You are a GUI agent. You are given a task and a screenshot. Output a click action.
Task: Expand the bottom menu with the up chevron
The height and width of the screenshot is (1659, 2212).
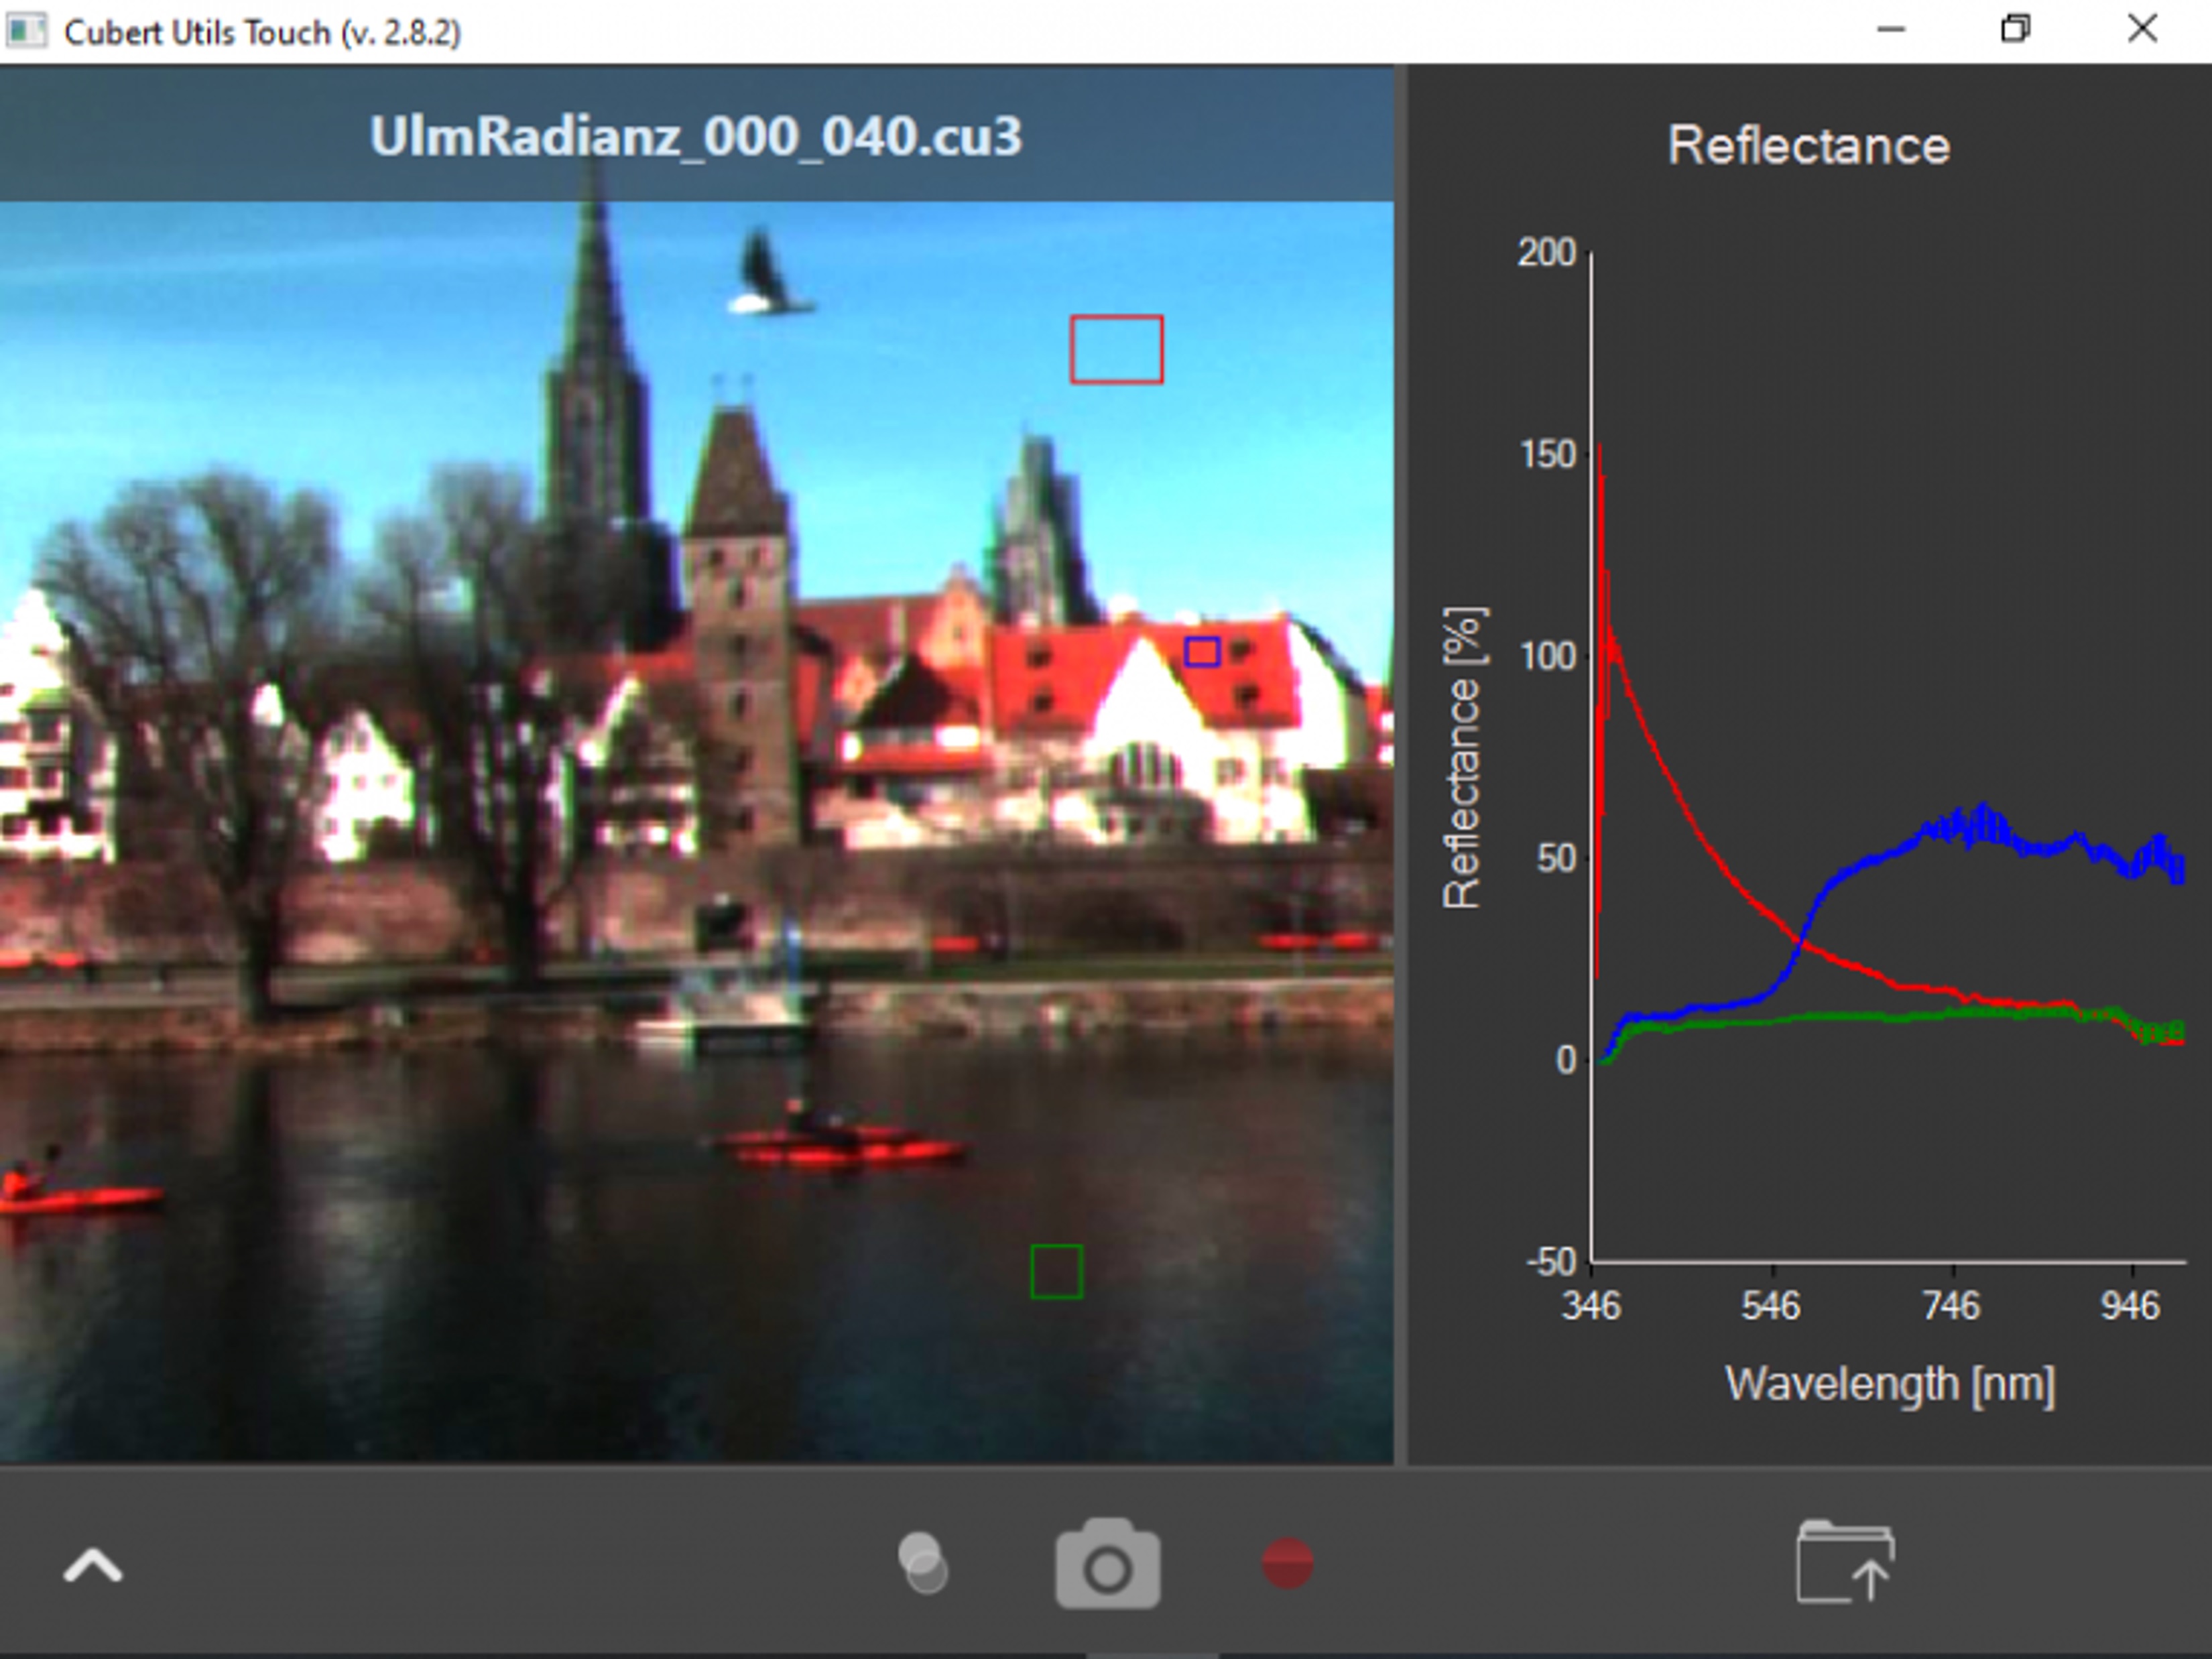(93, 1566)
